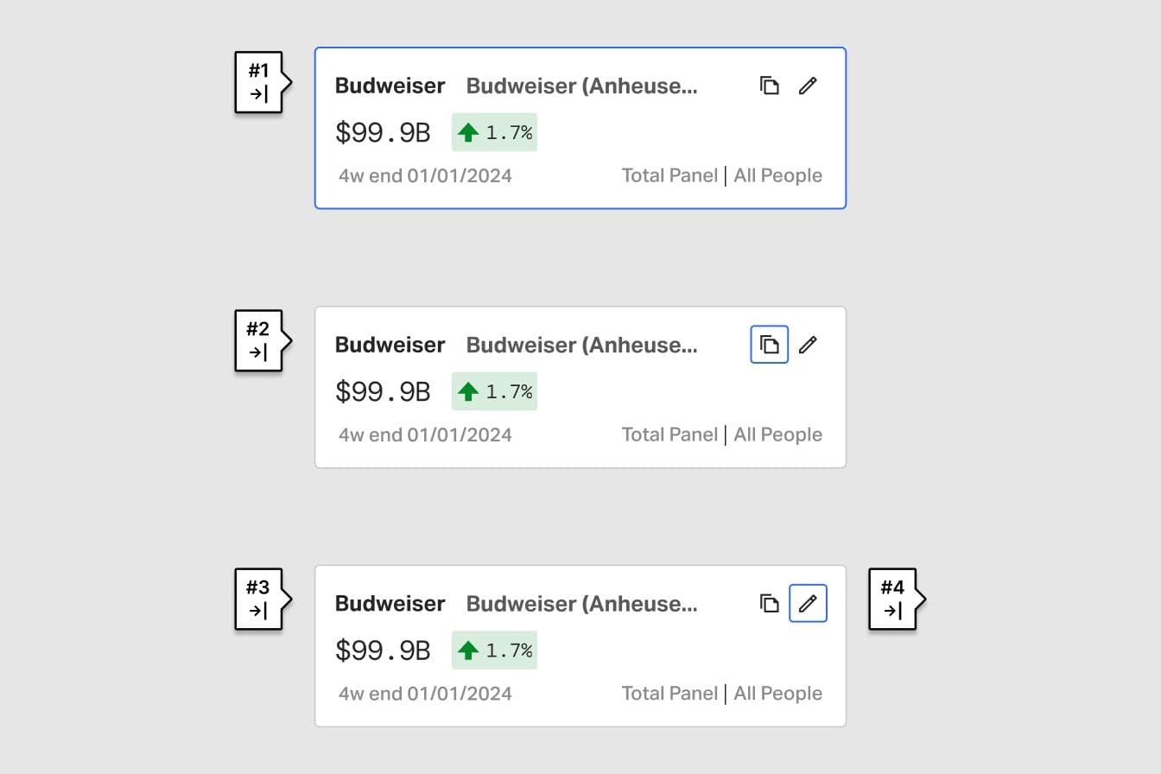Click the green up-arrow trend in the first card

pos(468,132)
